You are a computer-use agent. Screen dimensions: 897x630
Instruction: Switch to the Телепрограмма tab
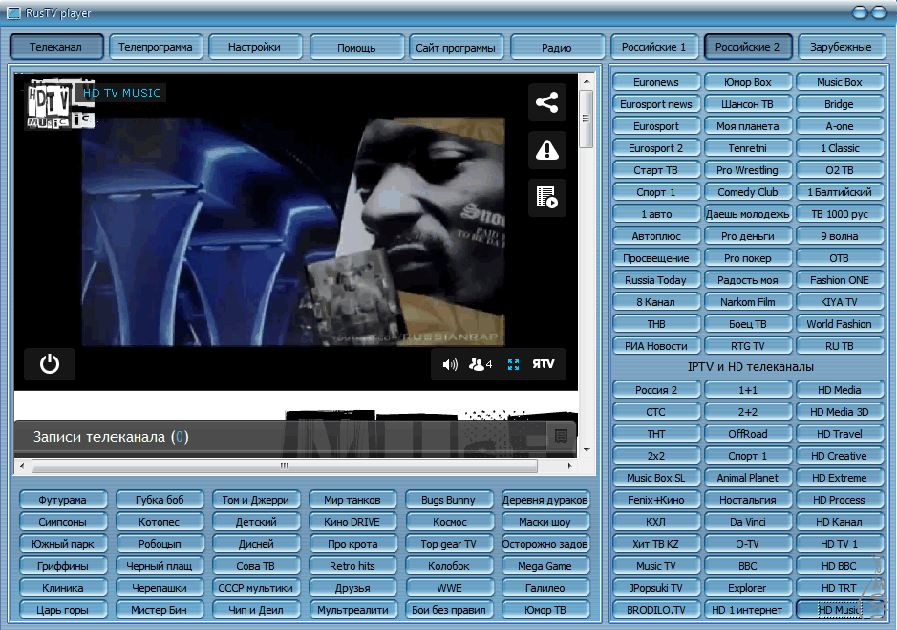point(156,47)
